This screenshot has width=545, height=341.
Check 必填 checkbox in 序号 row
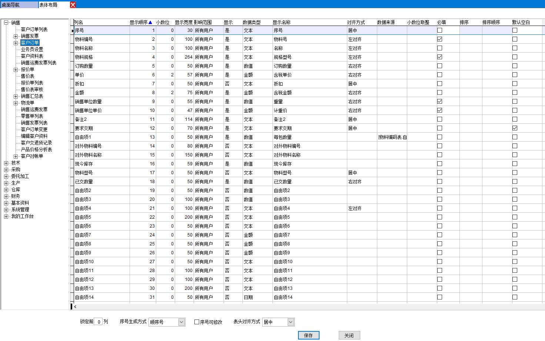click(439, 30)
